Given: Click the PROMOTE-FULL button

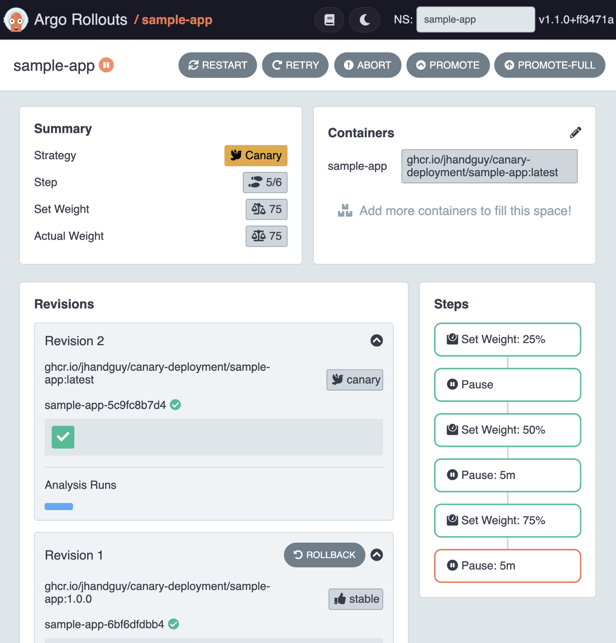Looking at the screenshot, I should [550, 65].
